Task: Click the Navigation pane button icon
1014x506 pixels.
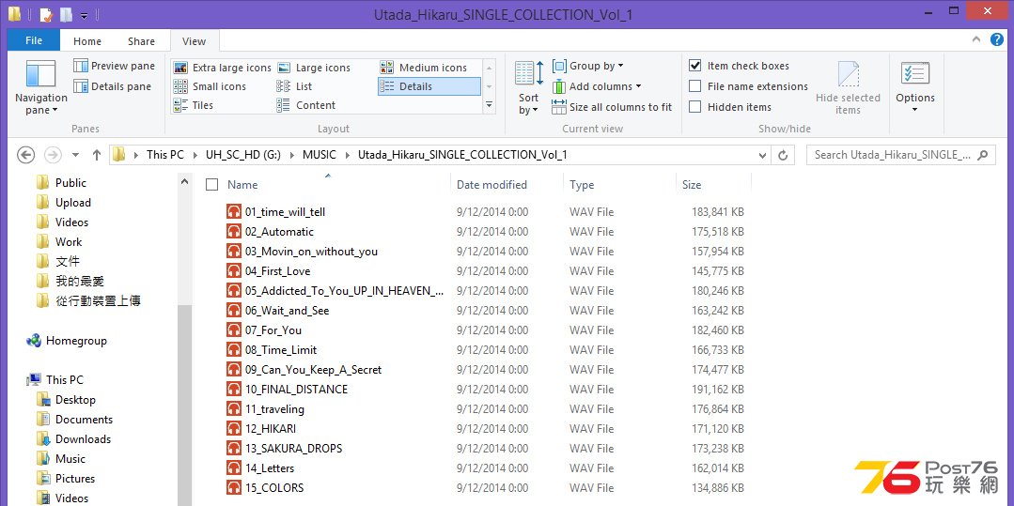Action: point(40,74)
